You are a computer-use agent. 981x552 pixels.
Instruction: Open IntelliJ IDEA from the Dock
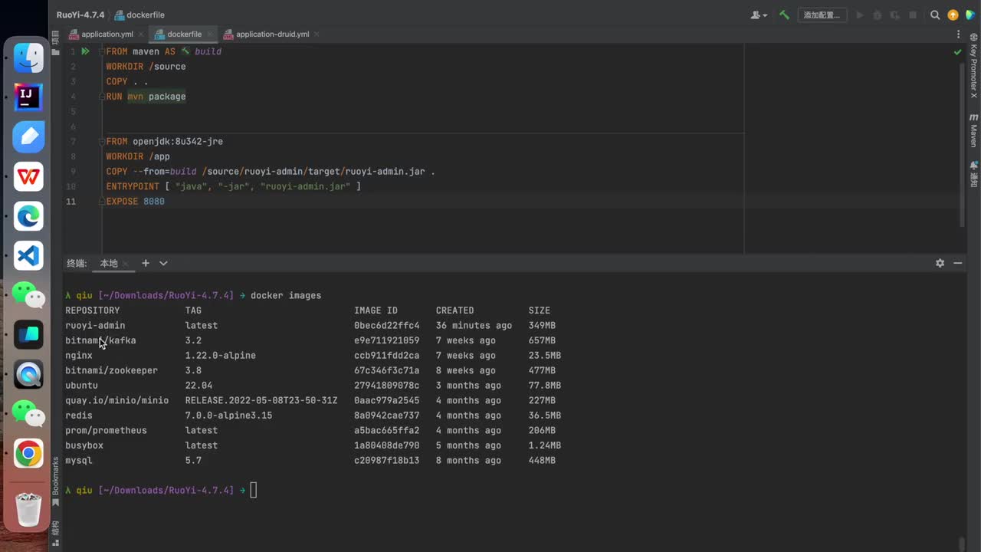(x=28, y=97)
